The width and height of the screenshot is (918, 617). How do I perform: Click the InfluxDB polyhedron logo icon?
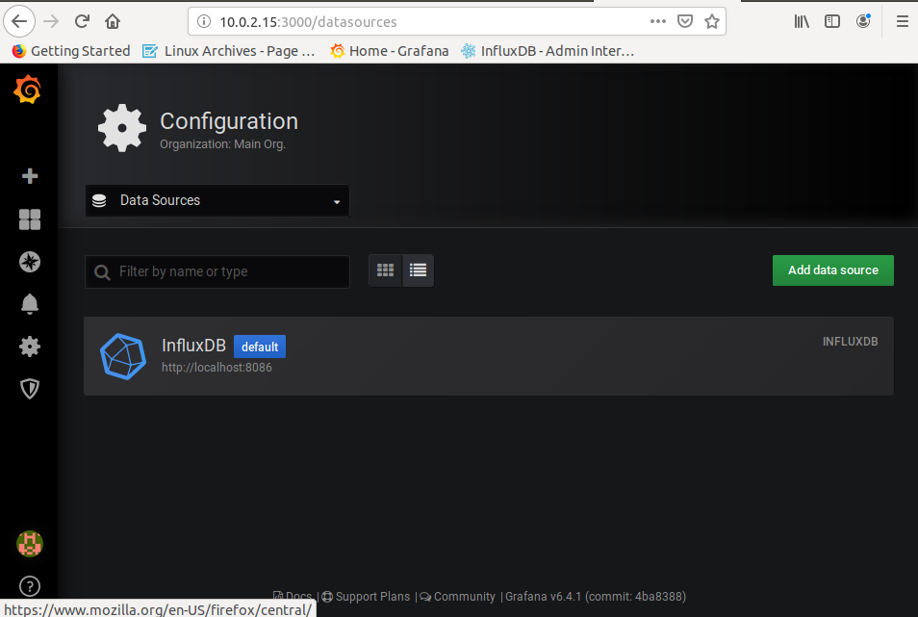123,356
